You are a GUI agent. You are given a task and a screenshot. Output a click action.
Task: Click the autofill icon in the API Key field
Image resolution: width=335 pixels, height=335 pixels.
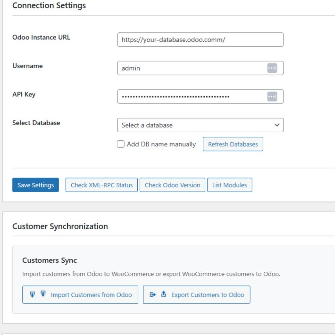272,97
